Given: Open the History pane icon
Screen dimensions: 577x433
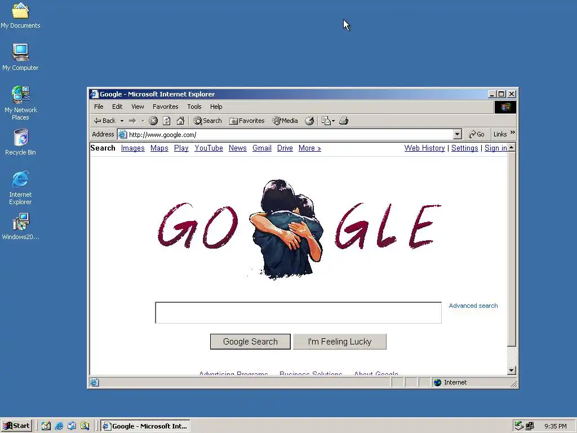Looking at the screenshot, I should pyautogui.click(x=309, y=121).
